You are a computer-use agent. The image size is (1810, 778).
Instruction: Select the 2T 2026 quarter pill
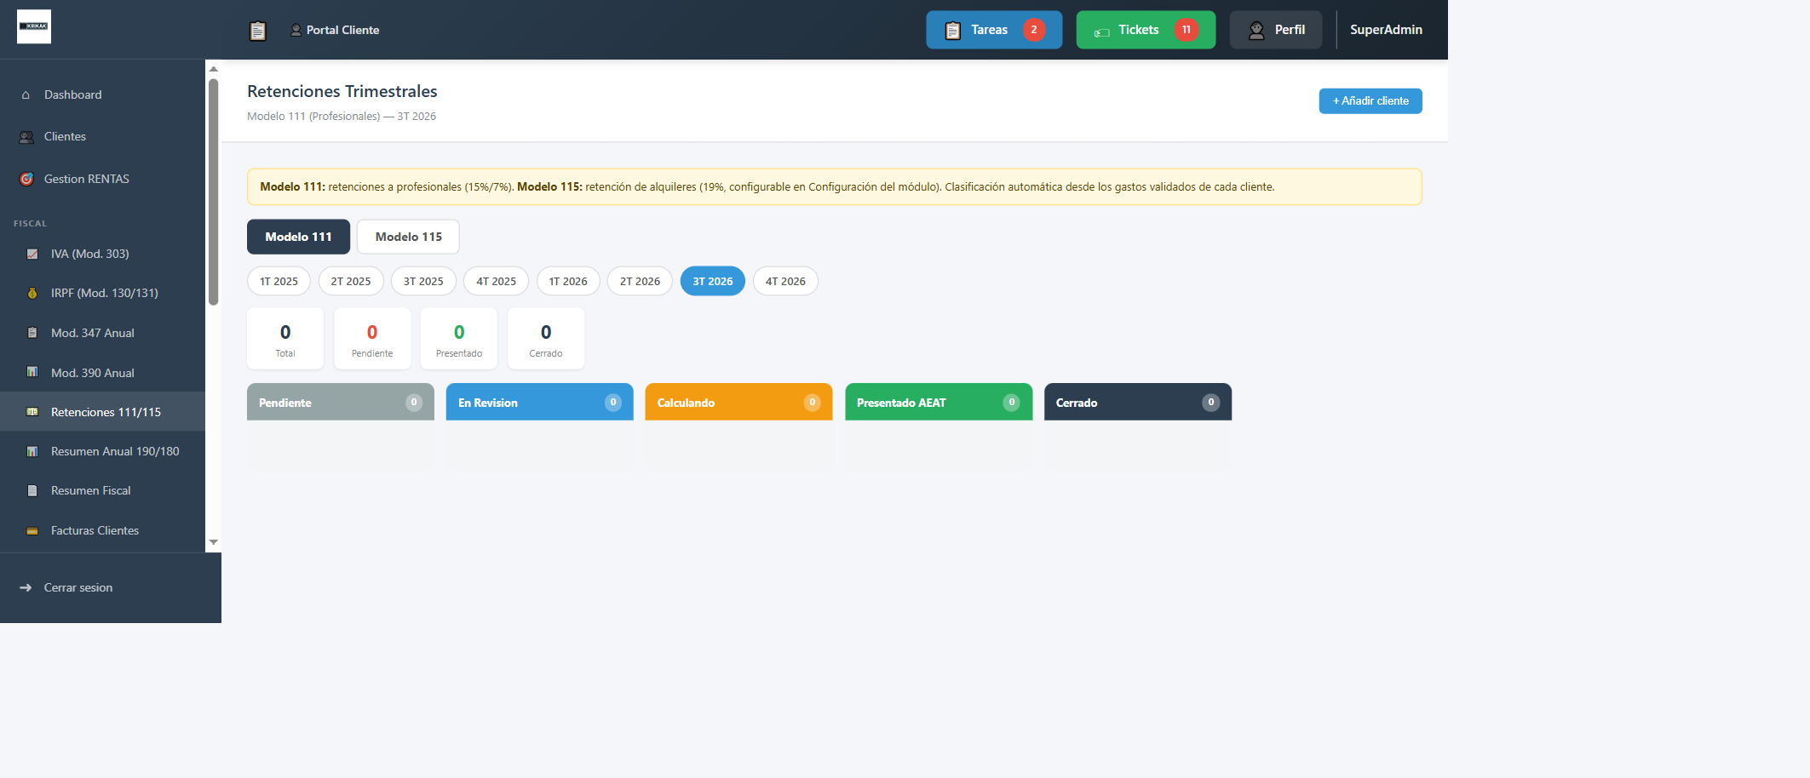(640, 281)
